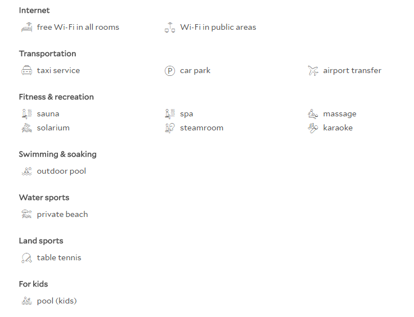Viewport: 414px width, 317px height.
Task: Click the sauna icon
Action: click(26, 114)
